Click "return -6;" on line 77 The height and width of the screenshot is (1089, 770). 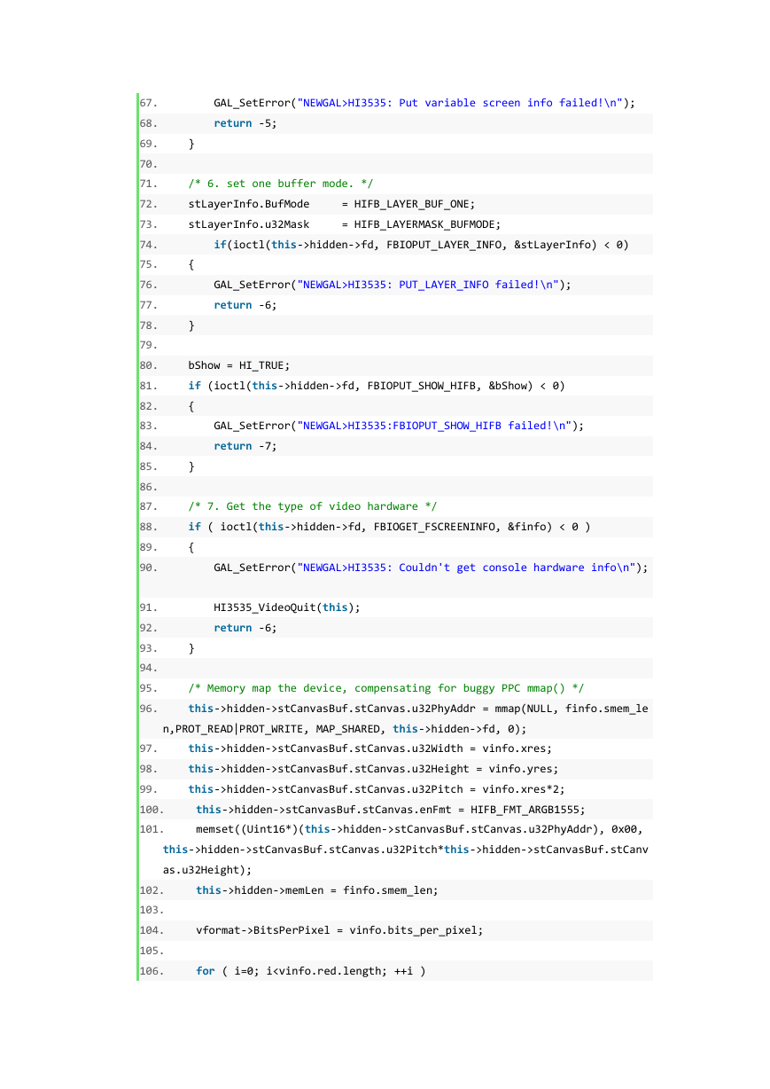point(245,305)
